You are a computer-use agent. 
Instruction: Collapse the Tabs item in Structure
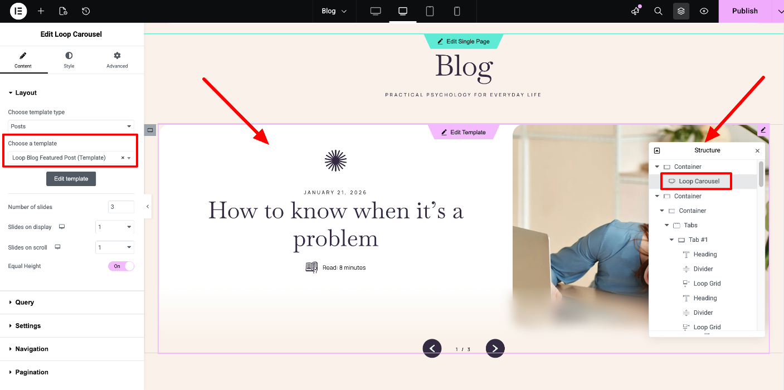[667, 225]
